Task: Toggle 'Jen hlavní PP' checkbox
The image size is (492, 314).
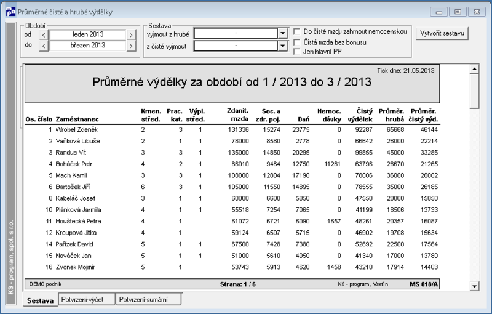Action: click(296, 52)
